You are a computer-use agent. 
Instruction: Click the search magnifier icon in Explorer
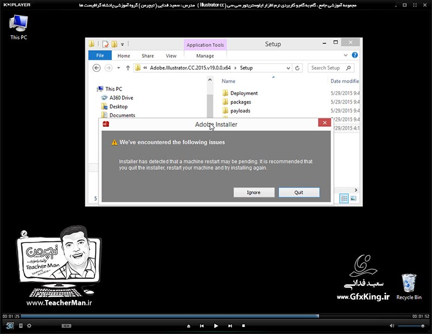(x=348, y=68)
